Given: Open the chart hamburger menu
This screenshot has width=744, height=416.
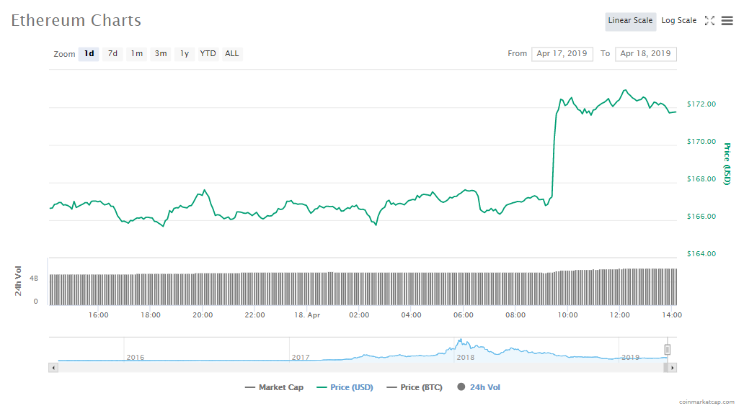Looking at the screenshot, I should [x=727, y=21].
